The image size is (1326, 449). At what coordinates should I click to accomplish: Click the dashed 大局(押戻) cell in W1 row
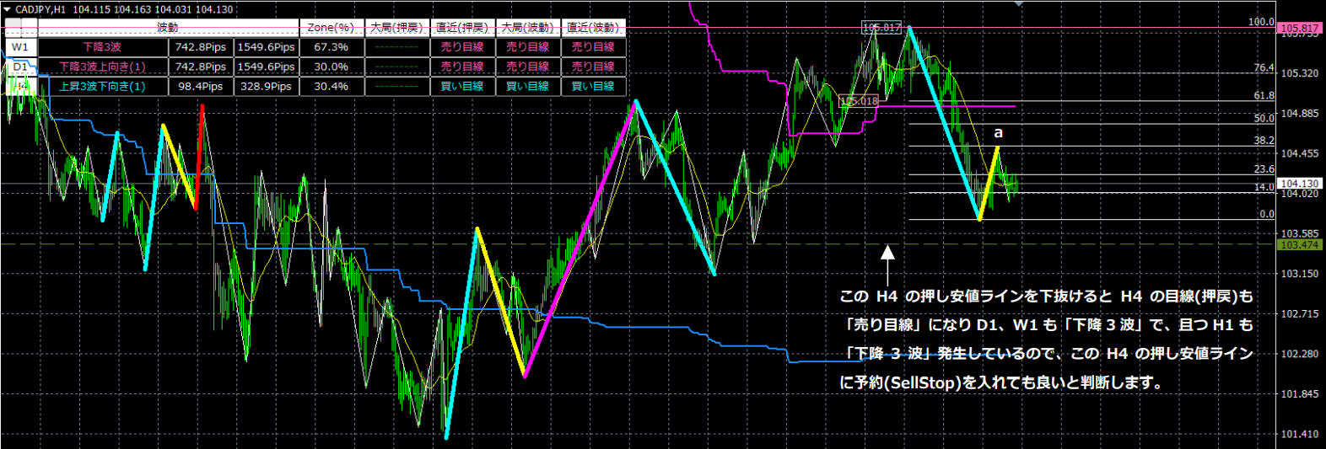click(x=396, y=47)
